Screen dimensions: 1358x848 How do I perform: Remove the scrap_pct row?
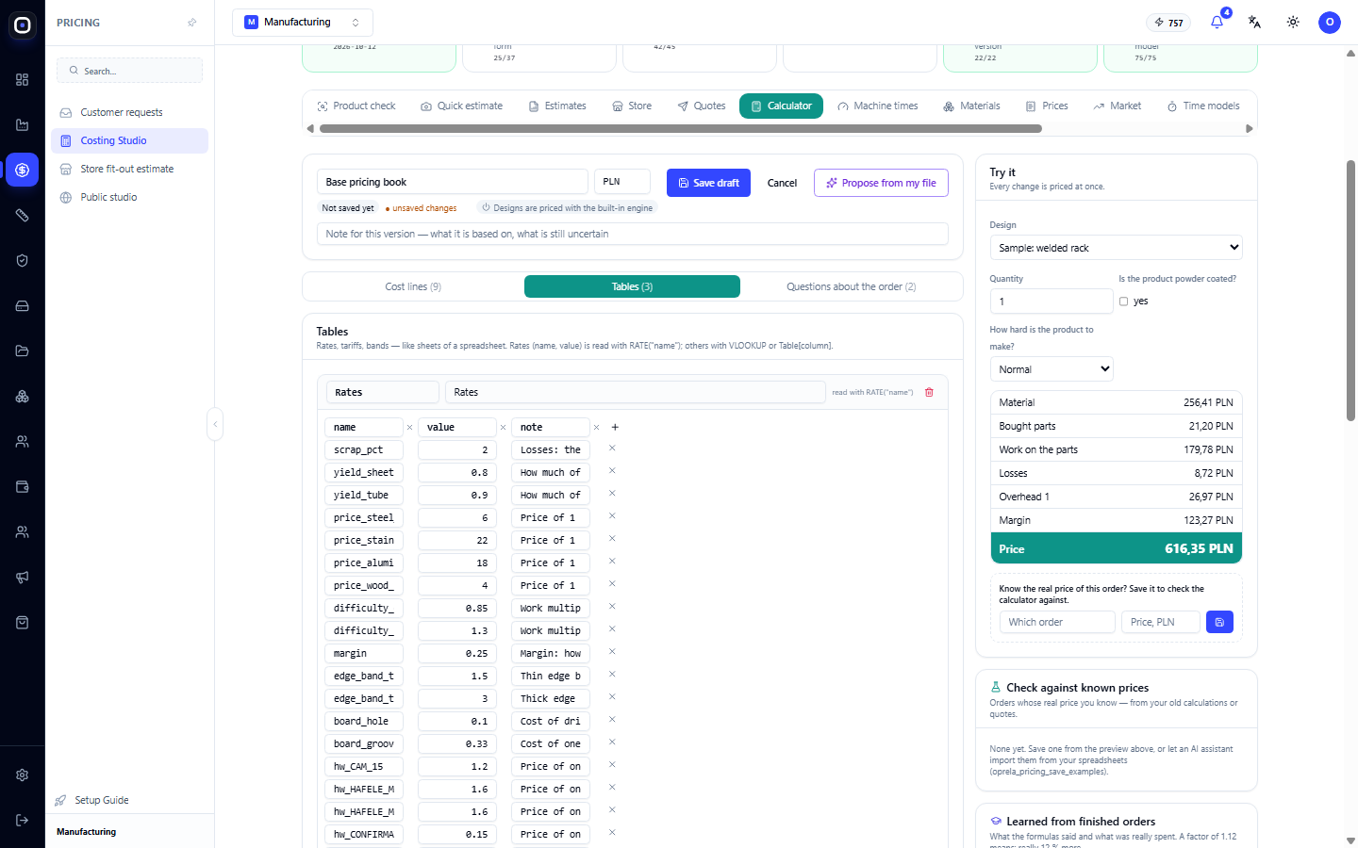[612, 448]
